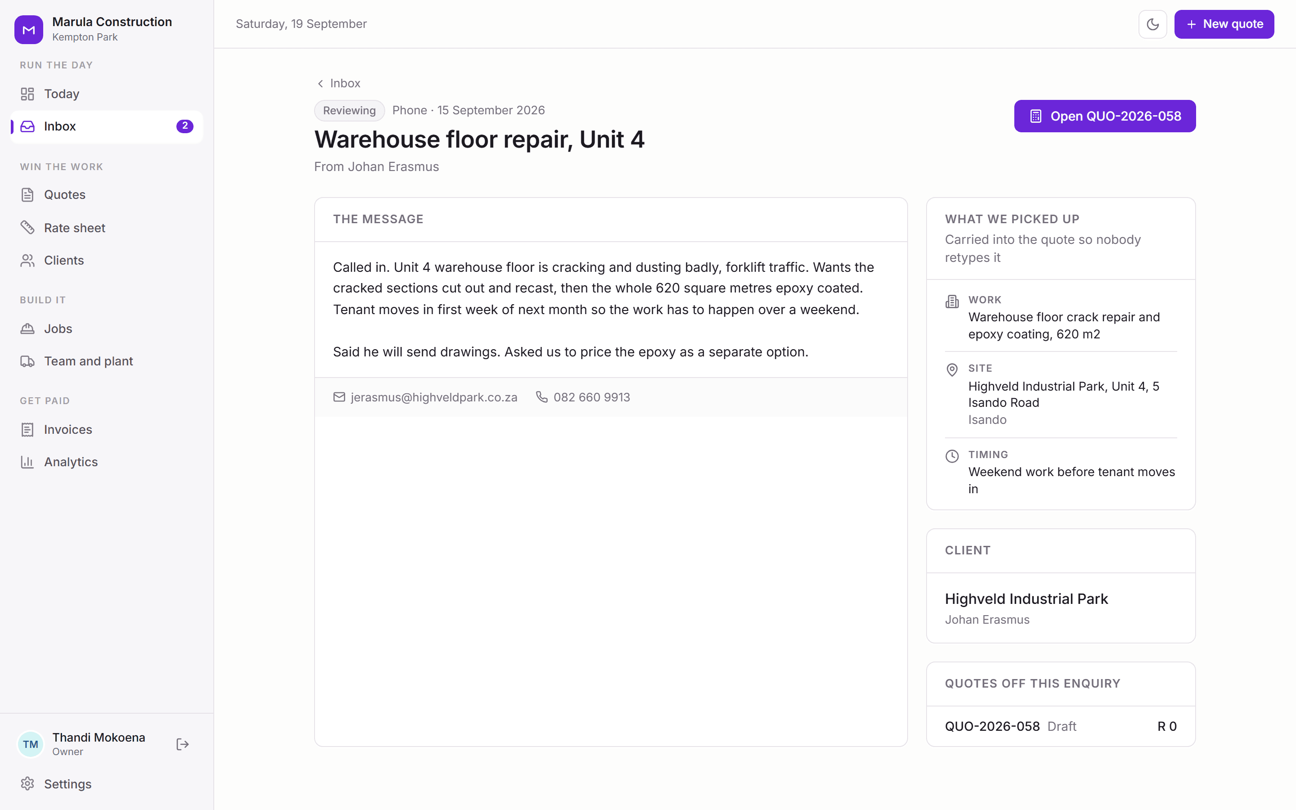Click the Weekend work before tenant moves in text
1296x810 pixels.
click(1071, 481)
